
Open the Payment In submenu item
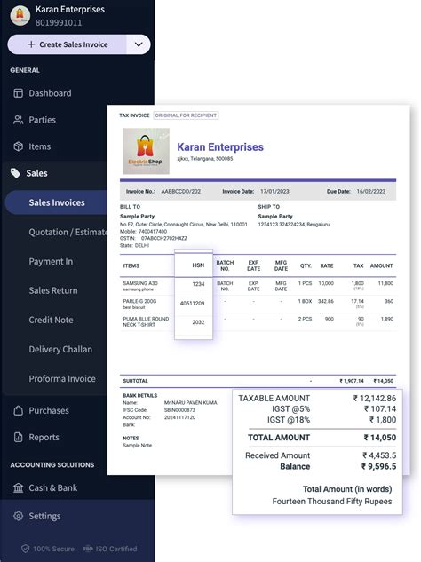click(51, 262)
